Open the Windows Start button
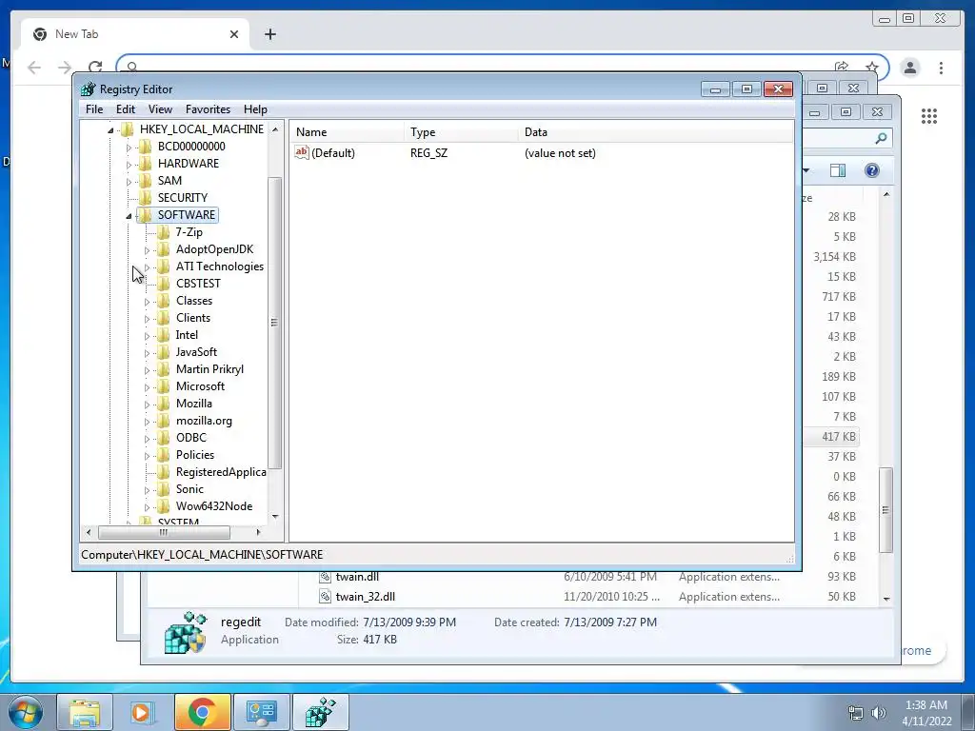 [x=26, y=712]
